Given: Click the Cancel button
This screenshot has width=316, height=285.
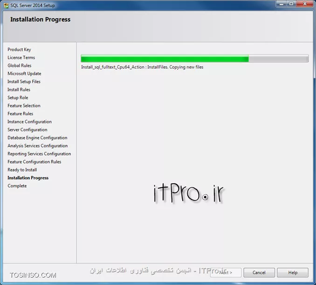Looking at the screenshot, I should click(x=259, y=272).
